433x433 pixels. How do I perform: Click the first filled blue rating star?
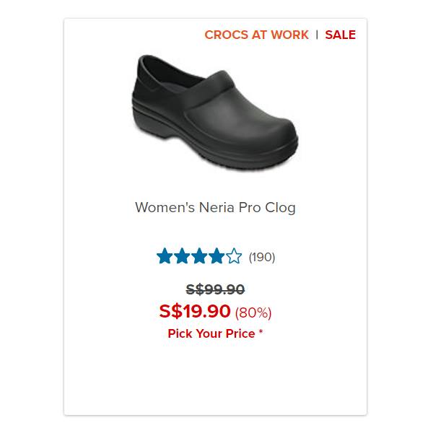(165, 256)
